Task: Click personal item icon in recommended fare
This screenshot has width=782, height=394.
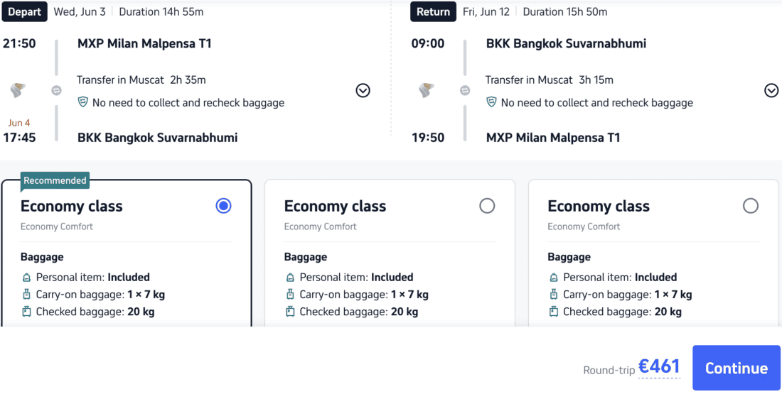Action: [26, 278]
